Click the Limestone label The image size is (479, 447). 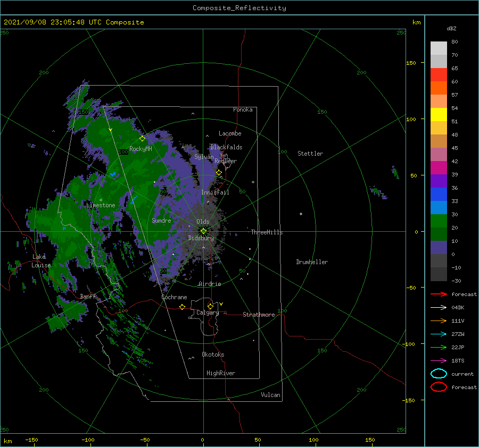point(101,205)
